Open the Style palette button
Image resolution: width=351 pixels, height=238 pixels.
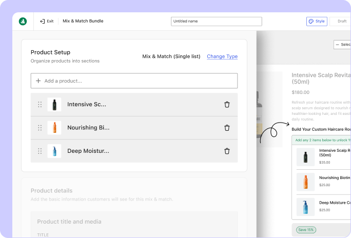click(317, 21)
